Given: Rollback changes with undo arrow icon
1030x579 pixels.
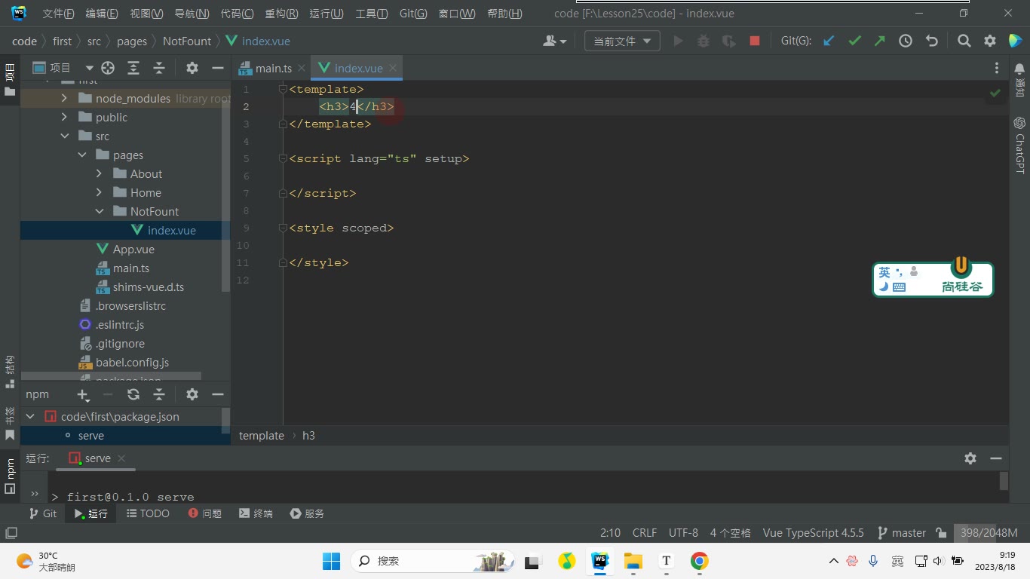Looking at the screenshot, I should pos(931,41).
